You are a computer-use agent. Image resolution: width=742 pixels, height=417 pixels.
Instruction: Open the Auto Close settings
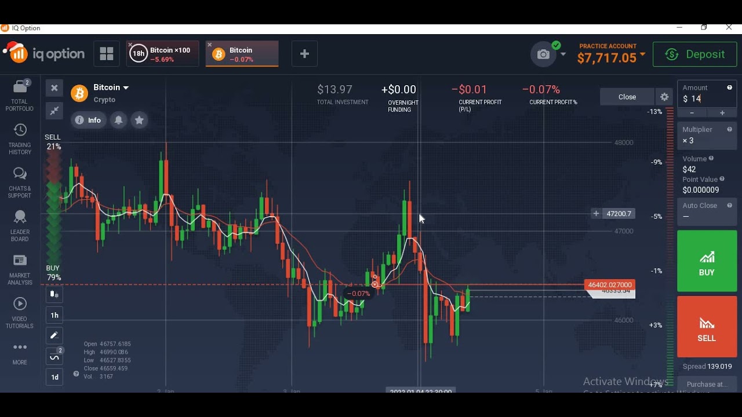pyautogui.click(x=707, y=211)
